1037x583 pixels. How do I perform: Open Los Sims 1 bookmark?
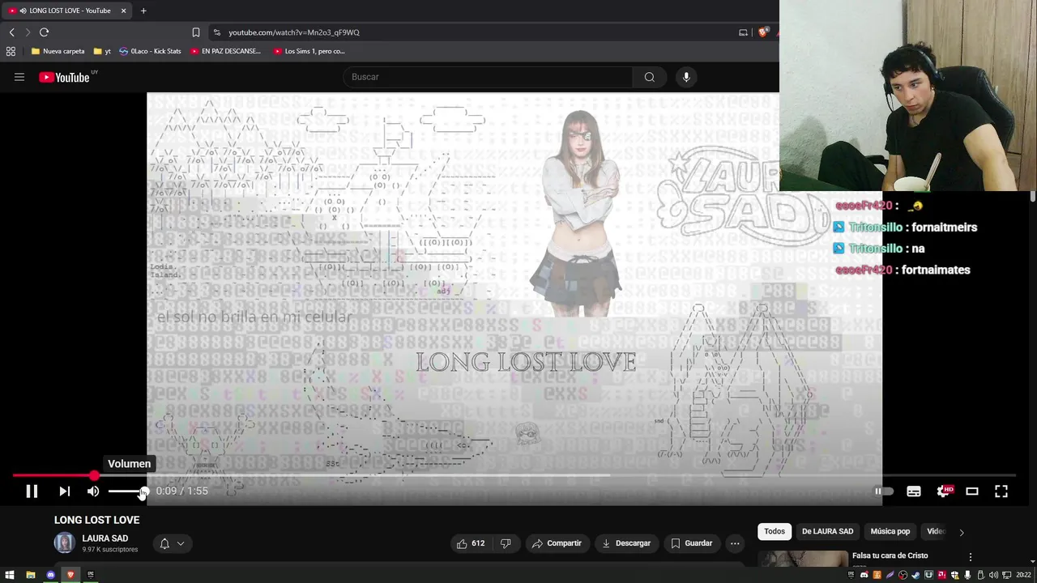click(x=309, y=51)
